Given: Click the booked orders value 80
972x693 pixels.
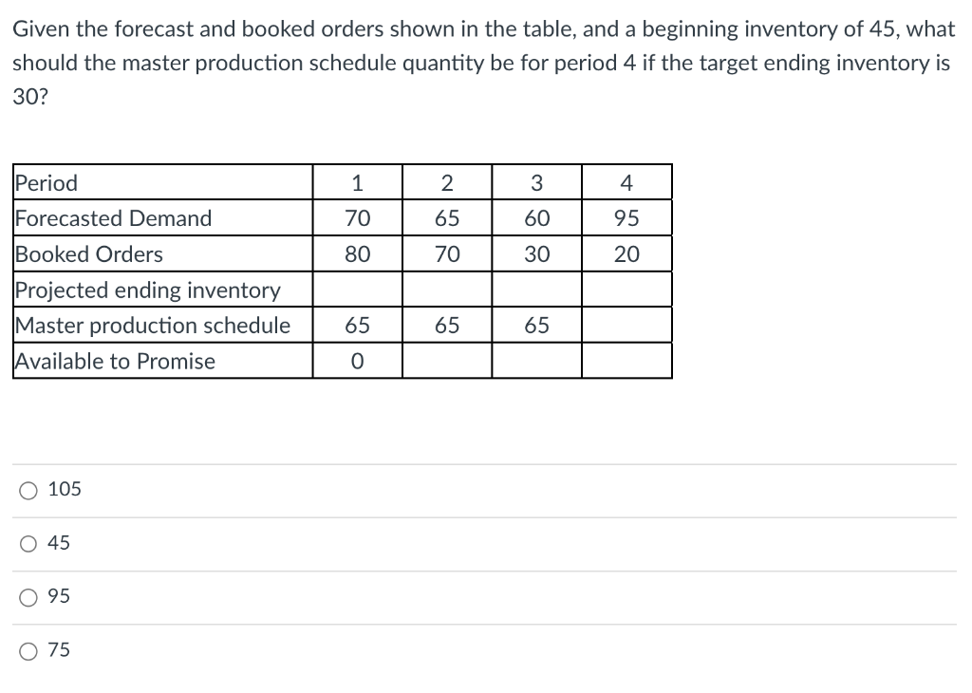Looking at the screenshot, I should 358,253.
